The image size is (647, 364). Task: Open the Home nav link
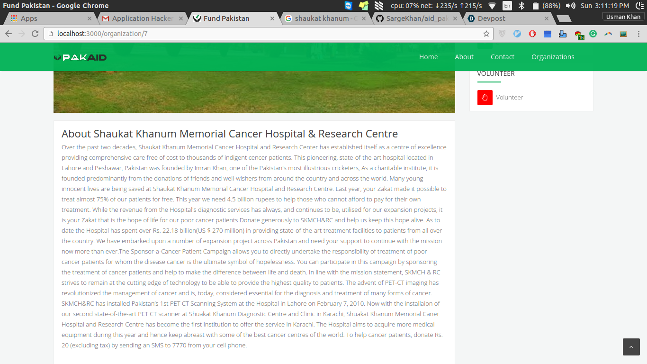click(428, 57)
